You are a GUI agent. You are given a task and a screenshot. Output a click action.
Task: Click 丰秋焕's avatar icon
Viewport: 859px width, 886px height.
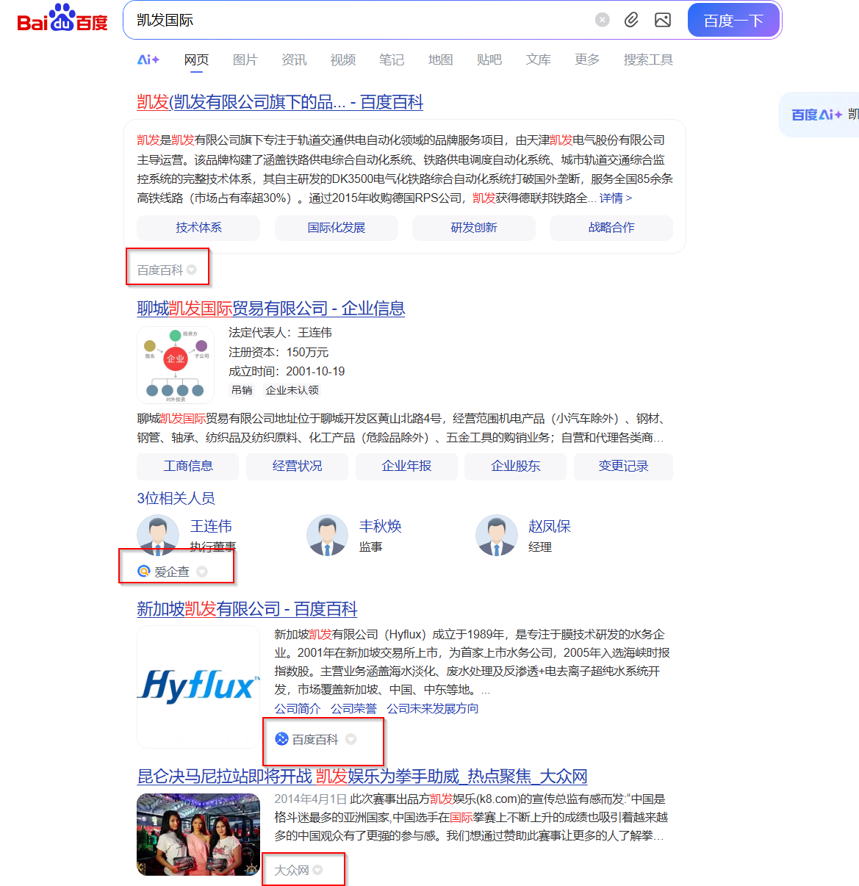[327, 535]
